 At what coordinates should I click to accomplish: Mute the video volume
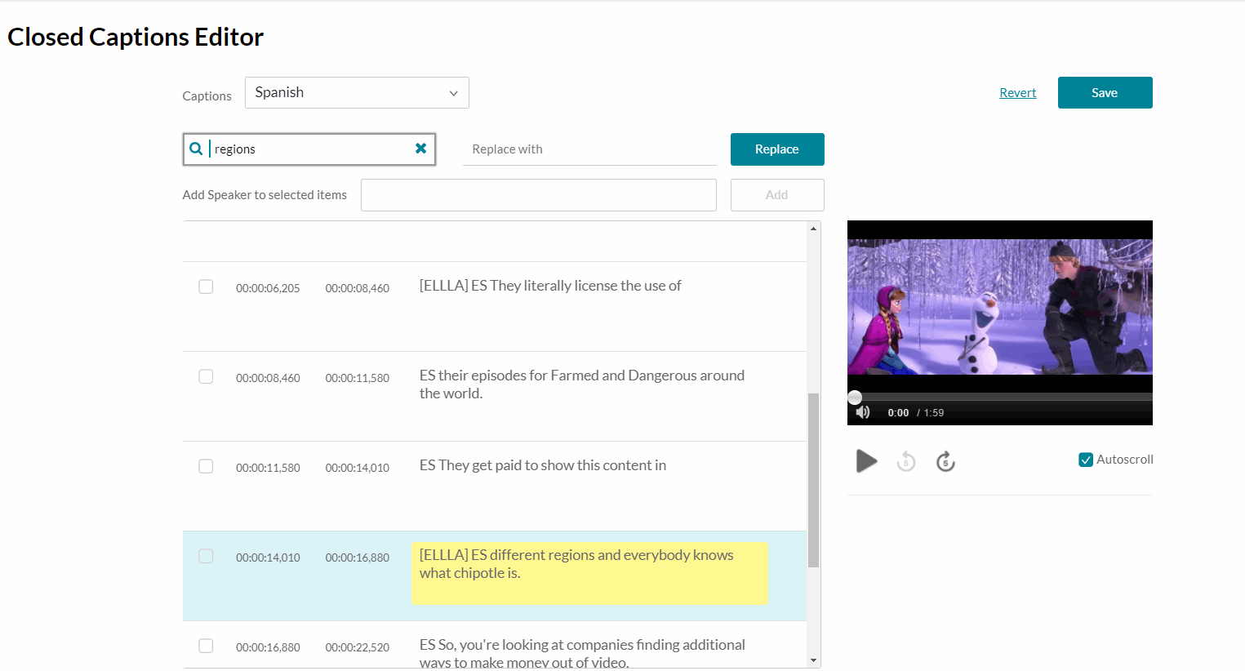tap(863, 412)
